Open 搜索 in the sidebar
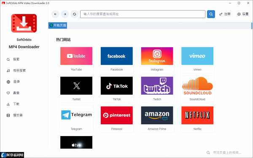Screen dimensions: 253x158 [13, 59]
